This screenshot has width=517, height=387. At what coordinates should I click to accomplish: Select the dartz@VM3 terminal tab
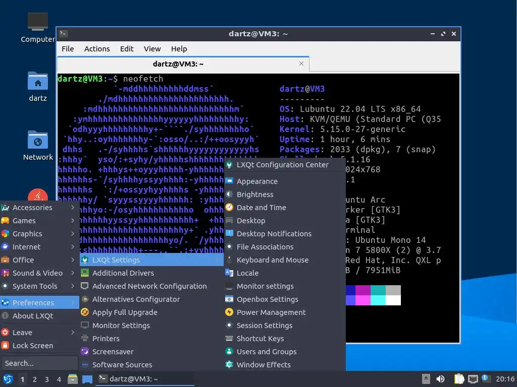pyautogui.click(x=183, y=64)
